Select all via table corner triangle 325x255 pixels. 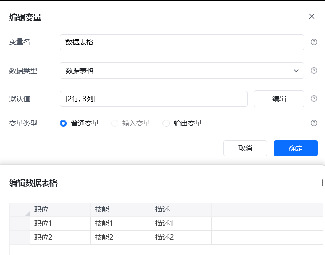point(27,214)
